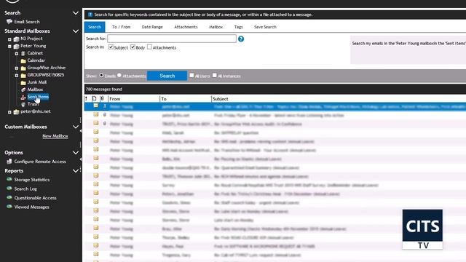Select the Emails radio button
466x262 pixels.
point(101,76)
